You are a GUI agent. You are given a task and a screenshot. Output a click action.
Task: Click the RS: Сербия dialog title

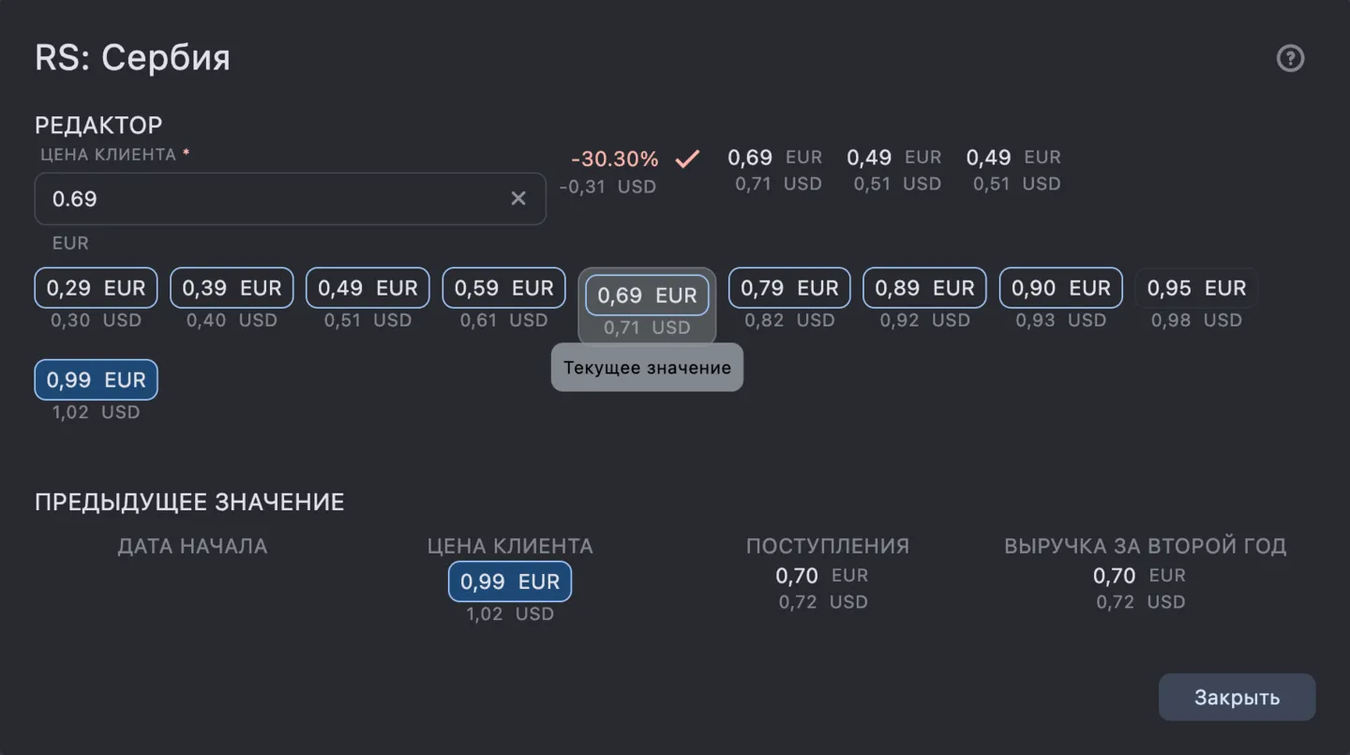[132, 58]
